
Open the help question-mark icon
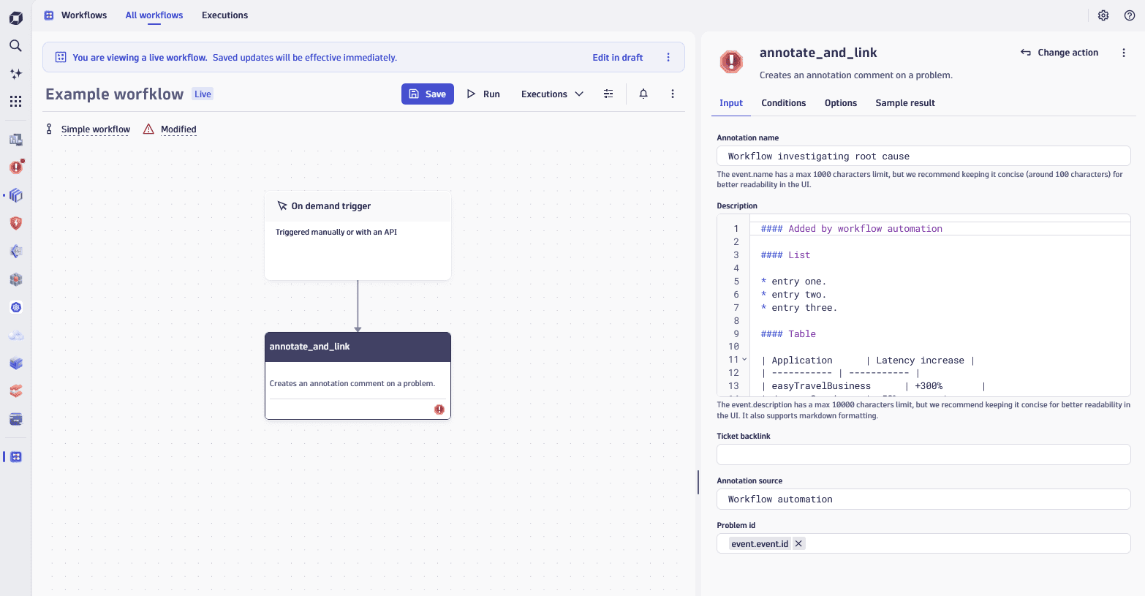[x=1130, y=15]
